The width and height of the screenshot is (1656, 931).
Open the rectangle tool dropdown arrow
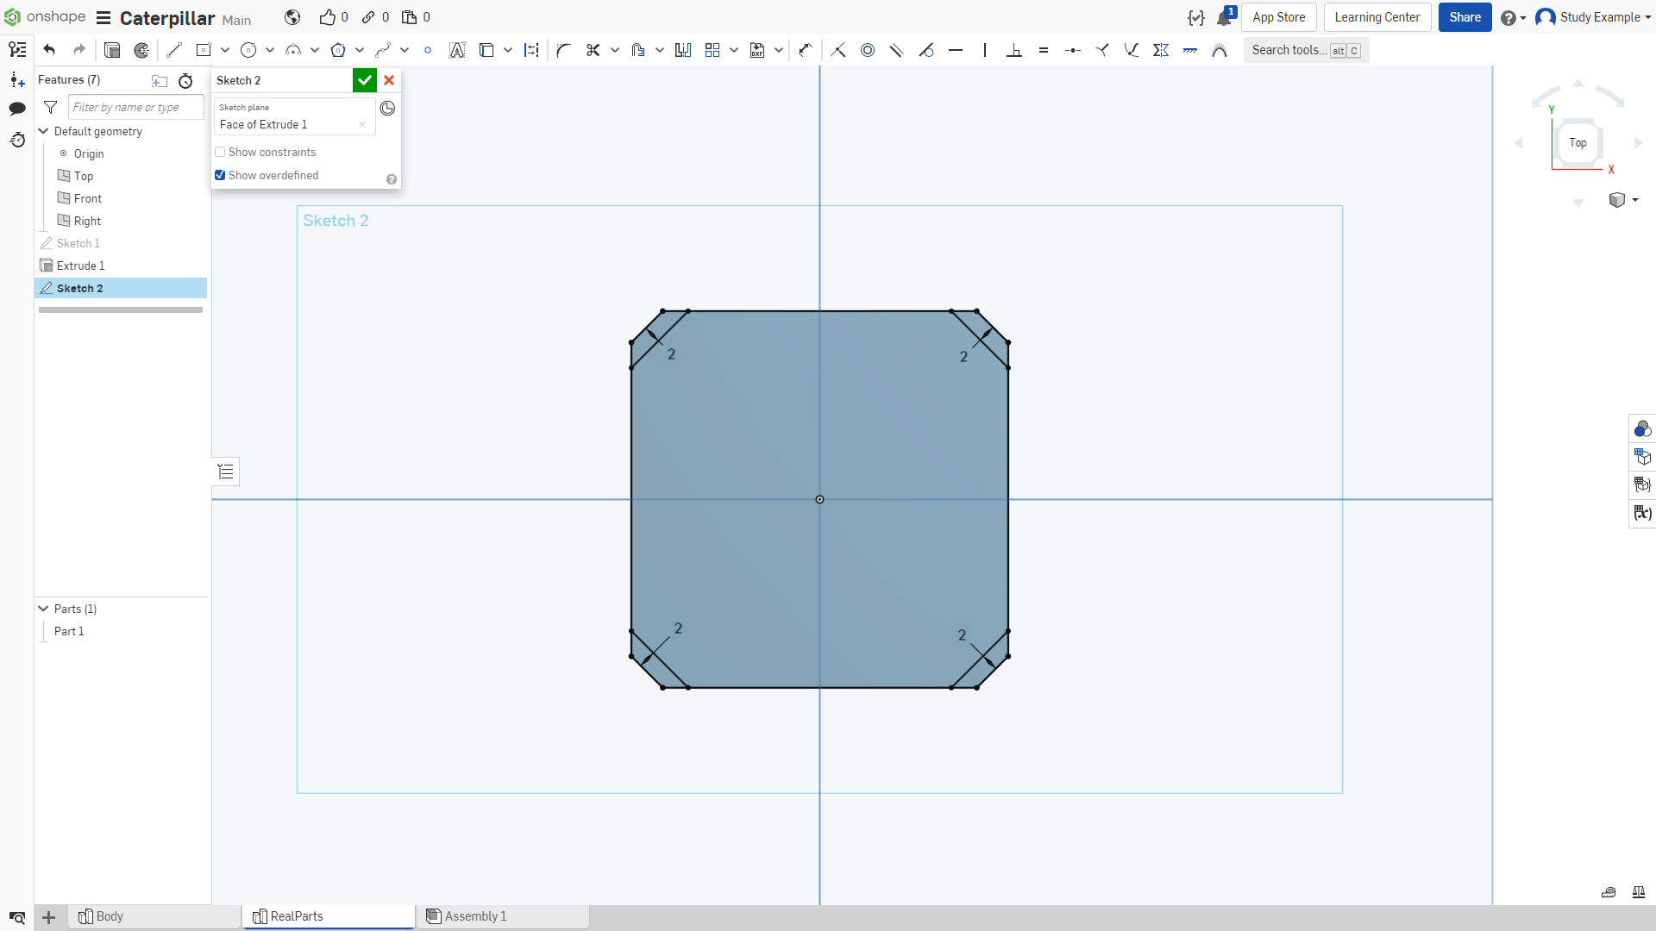click(x=225, y=50)
